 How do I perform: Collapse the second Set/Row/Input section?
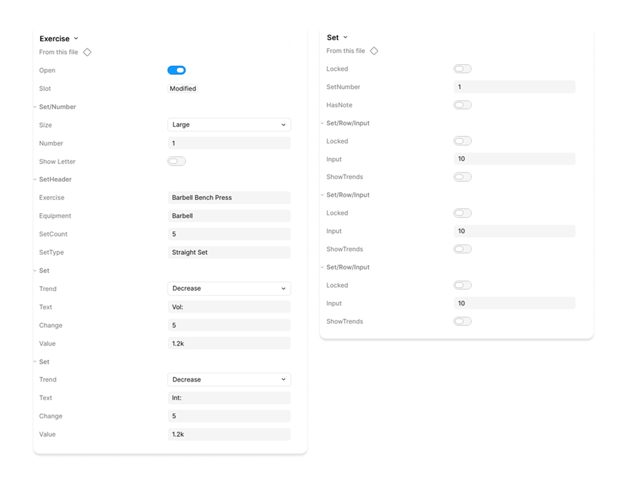pos(322,195)
